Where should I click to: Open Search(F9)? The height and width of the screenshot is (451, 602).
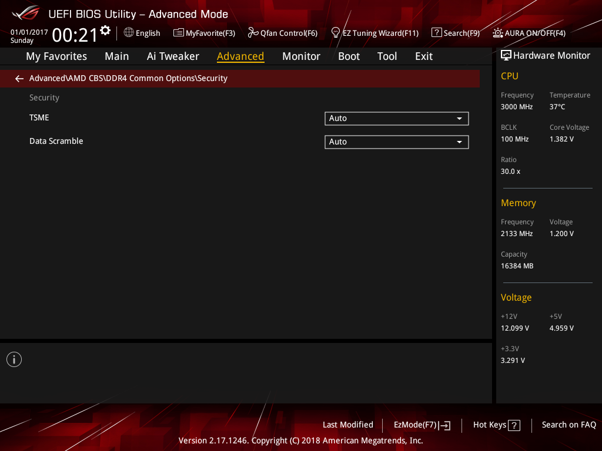462,33
